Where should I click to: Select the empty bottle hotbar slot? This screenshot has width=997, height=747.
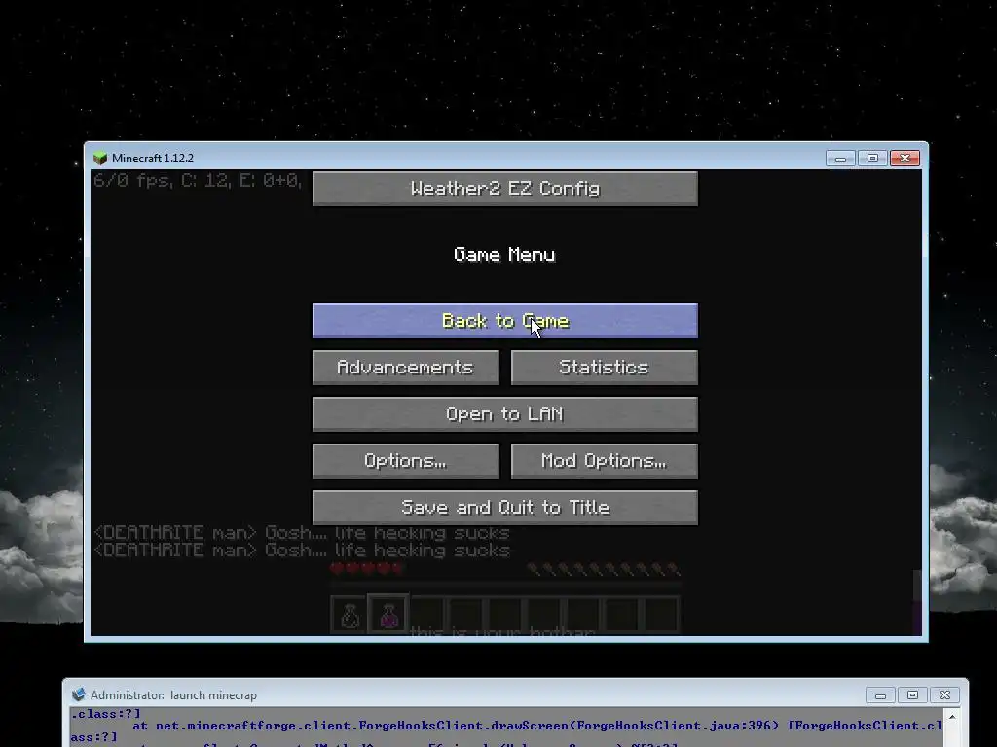tap(350, 615)
